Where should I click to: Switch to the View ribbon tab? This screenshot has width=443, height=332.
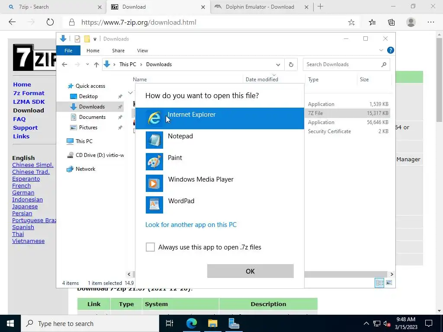(x=142, y=51)
